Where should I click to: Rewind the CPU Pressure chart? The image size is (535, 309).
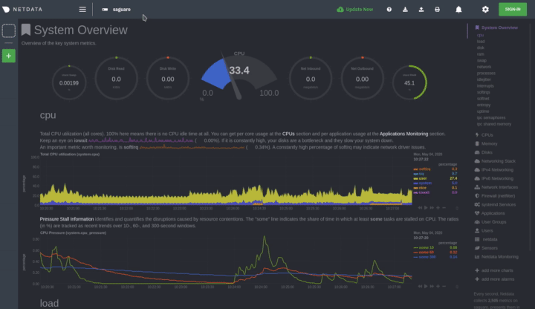point(420,287)
